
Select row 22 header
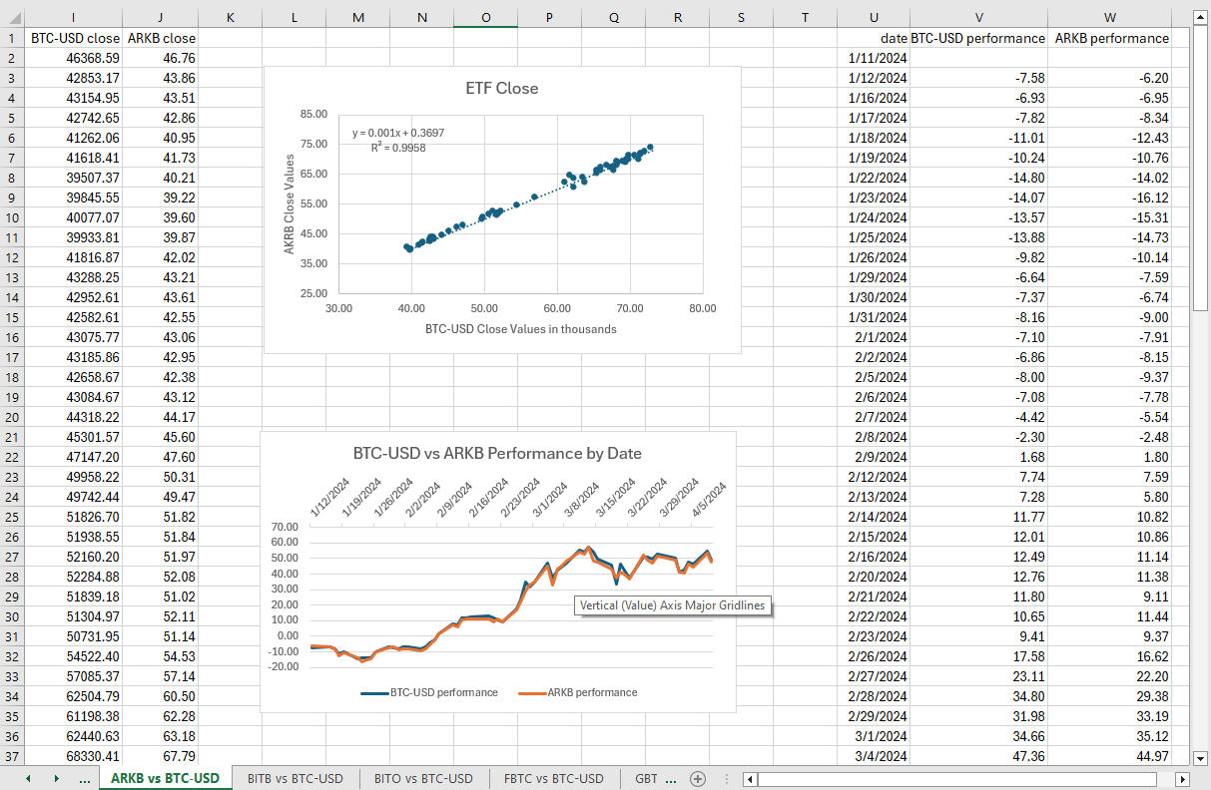click(x=12, y=457)
